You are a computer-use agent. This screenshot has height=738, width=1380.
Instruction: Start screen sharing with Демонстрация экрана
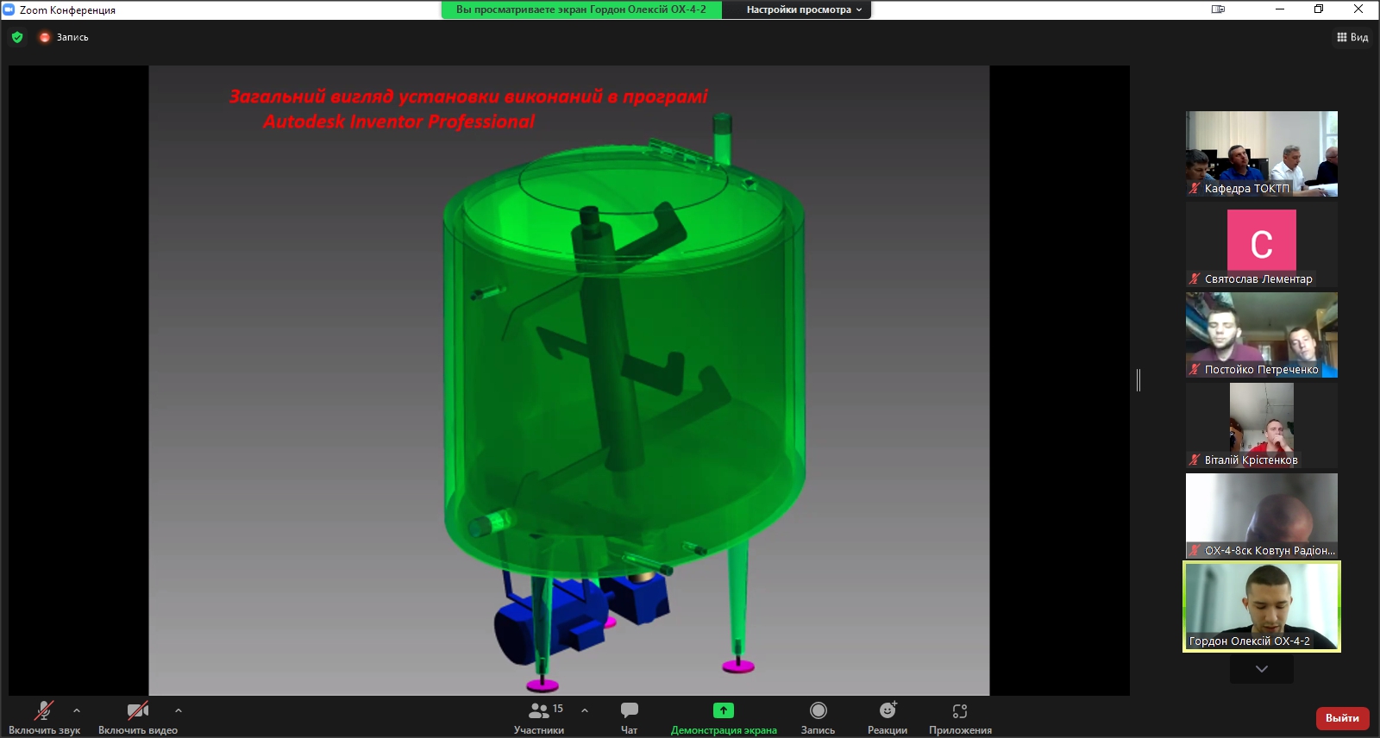pyautogui.click(x=723, y=711)
